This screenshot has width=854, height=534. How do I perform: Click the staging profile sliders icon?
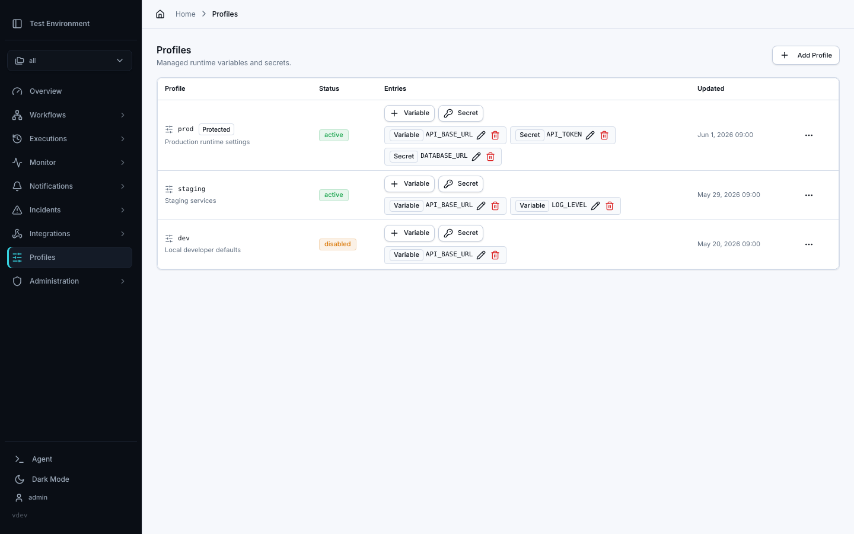[x=169, y=189]
